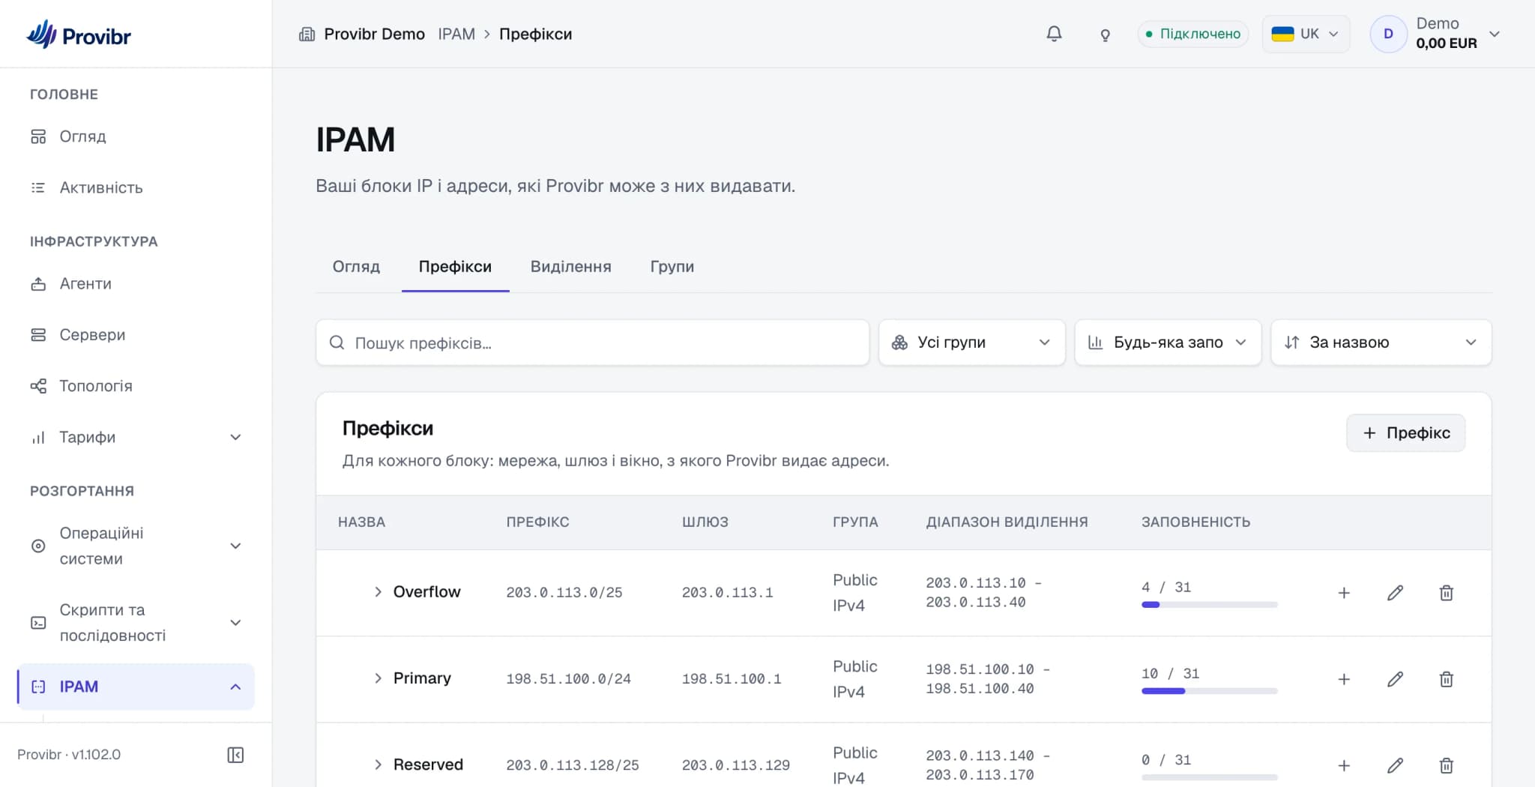Add allocation to Overflow prefix

pos(1344,593)
